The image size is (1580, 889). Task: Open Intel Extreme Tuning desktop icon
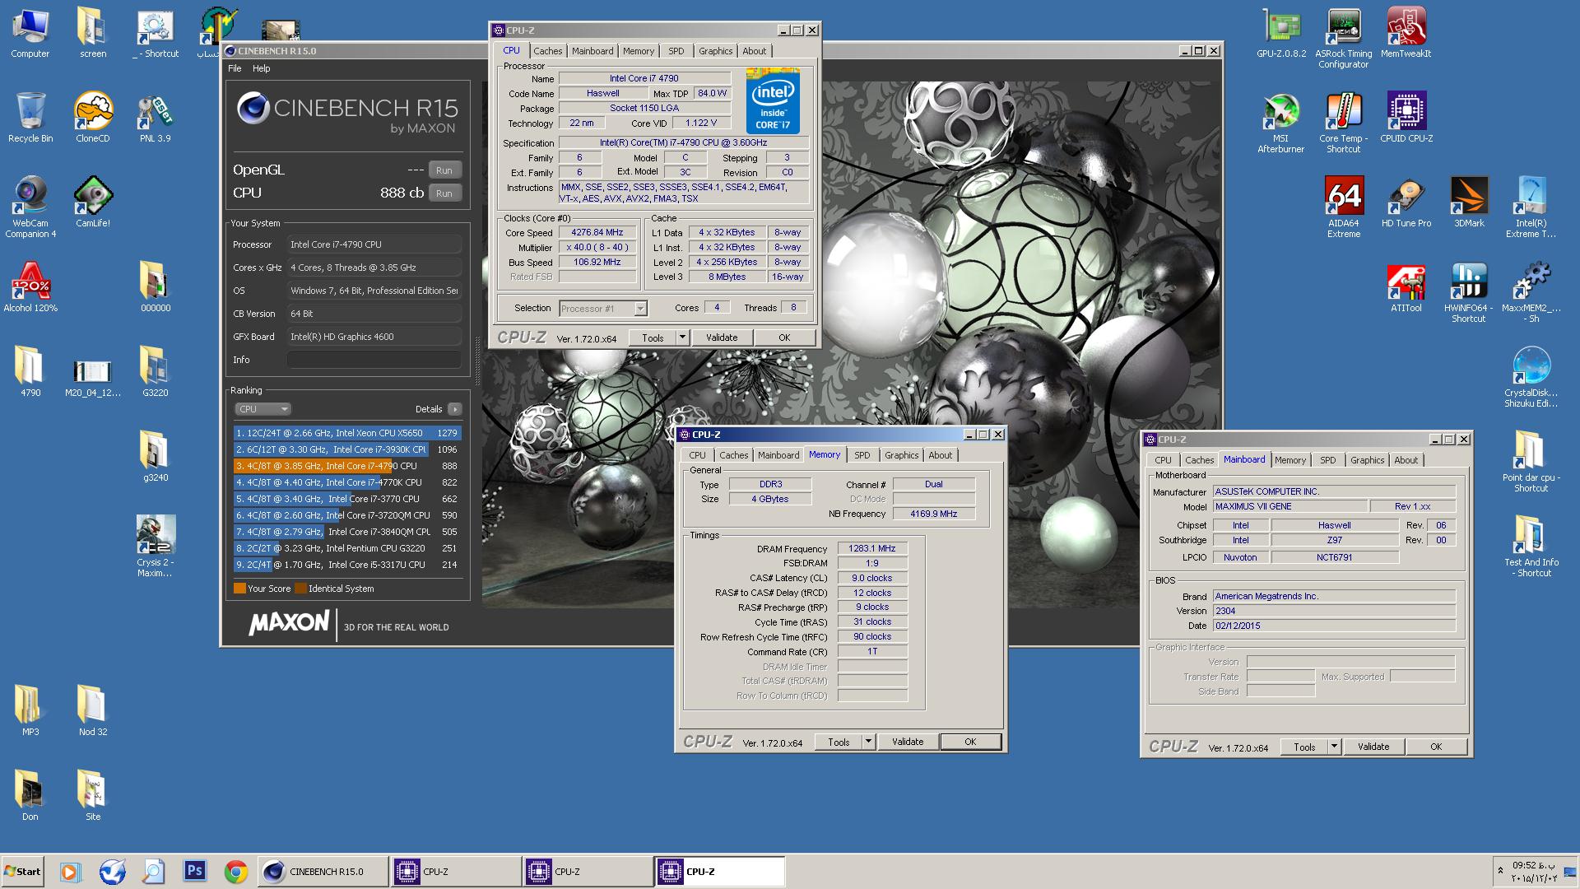tap(1531, 207)
